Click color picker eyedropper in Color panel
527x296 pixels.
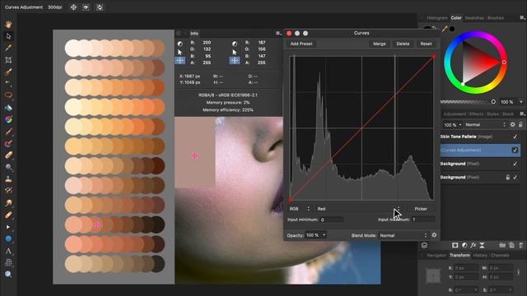[x=445, y=30]
